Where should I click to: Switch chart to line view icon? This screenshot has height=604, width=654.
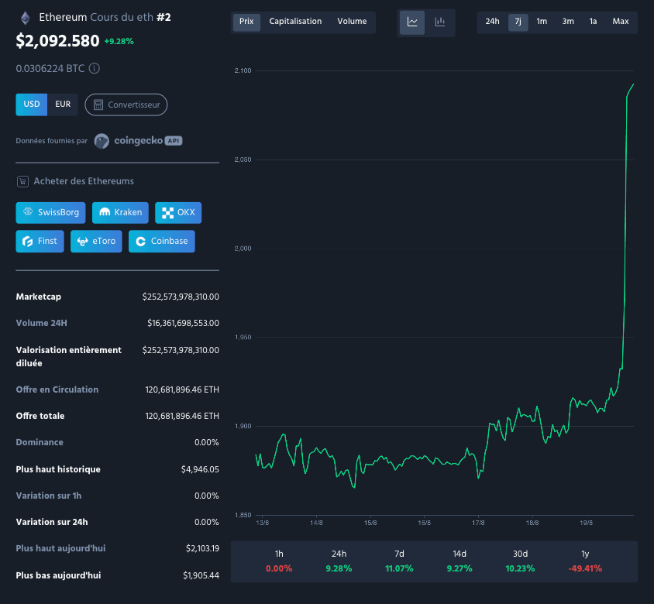[x=412, y=22]
